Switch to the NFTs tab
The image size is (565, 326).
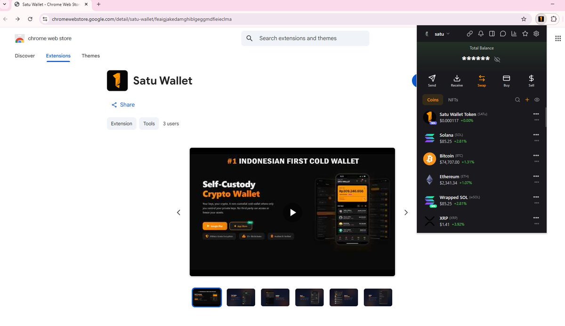(453, 100)
